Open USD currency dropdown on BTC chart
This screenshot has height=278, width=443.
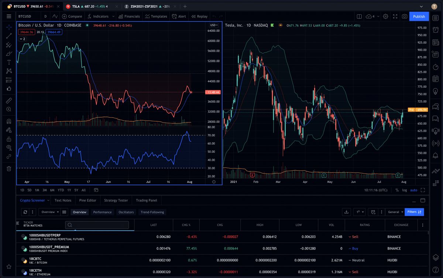click(x=214, y=25)
